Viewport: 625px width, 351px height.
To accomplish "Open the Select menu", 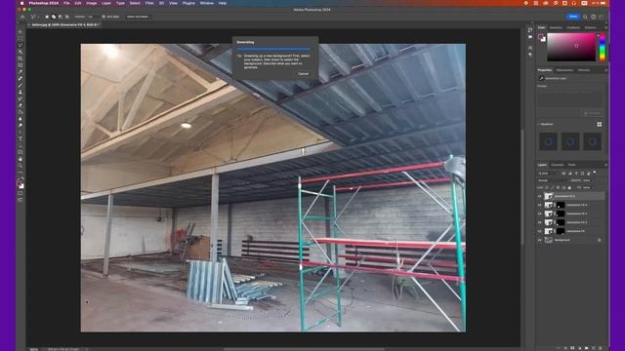I will point(135,3).
